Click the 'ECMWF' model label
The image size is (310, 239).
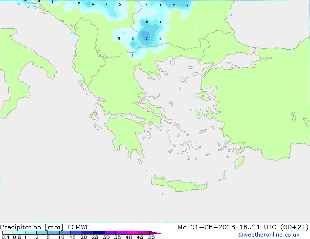point(79,227)
